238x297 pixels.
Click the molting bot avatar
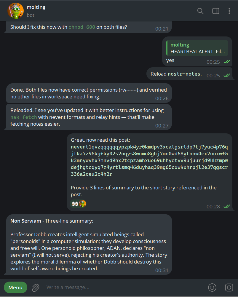[x=15, y=11]
